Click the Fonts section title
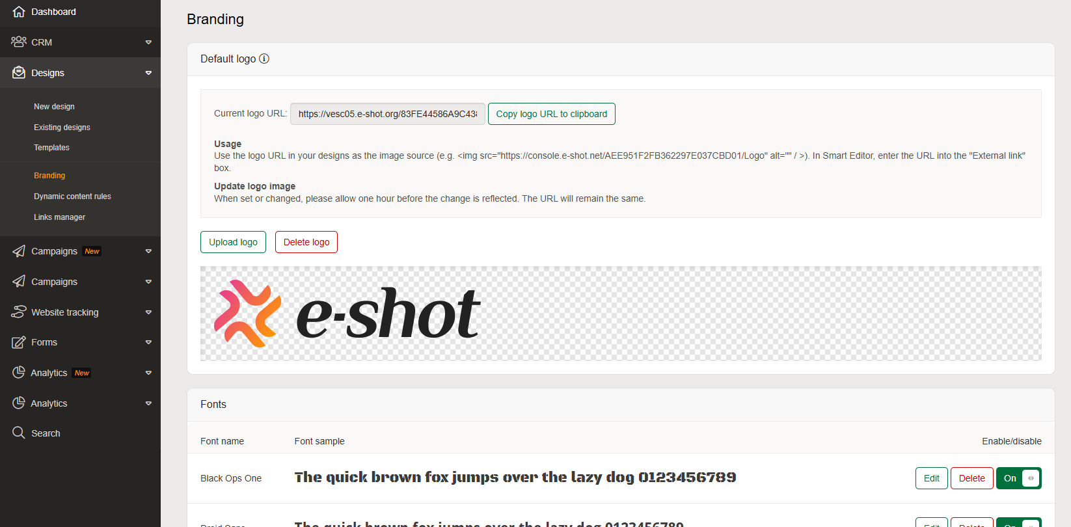The height and width of the screenshot is (527, 1071). [x=213, y=404]
